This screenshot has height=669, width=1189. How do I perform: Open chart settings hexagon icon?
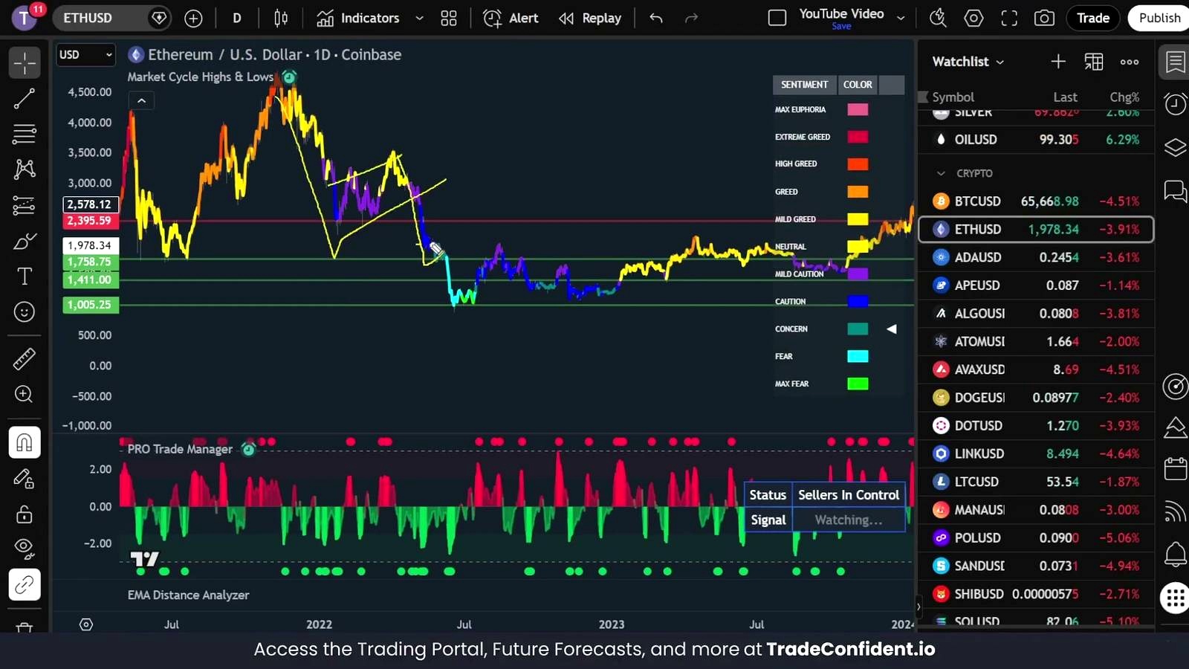point(973,18)
